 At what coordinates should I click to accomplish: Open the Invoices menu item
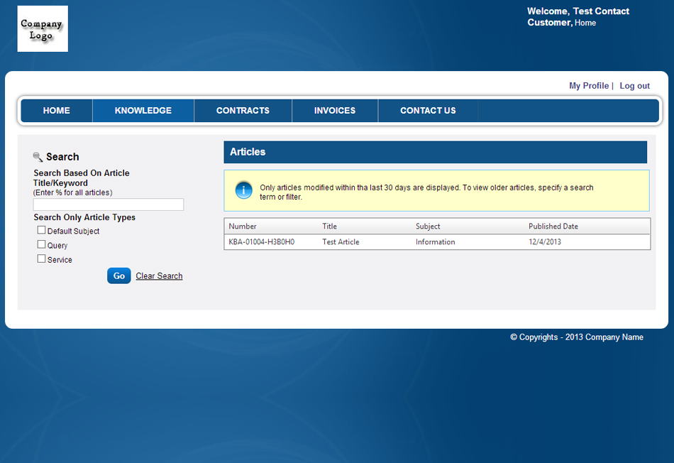point(335,111)
